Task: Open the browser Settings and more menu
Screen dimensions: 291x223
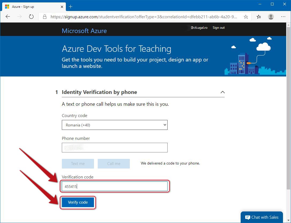Action: [283, 17]
